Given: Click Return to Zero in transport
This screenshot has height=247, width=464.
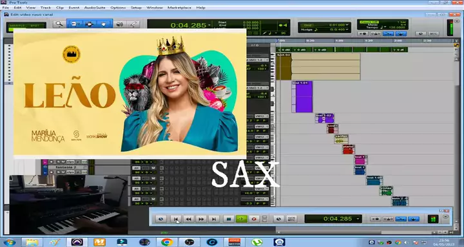Looking at the screenshot, I should 176,219.
